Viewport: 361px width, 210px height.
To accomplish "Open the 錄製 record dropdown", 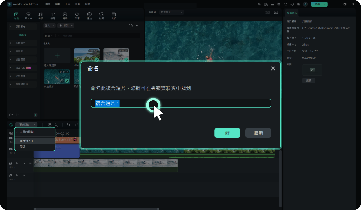I will (66, 26).
